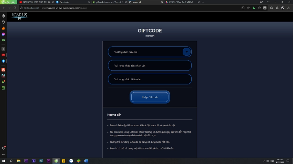Open browsing history from the sidebar

(3, 22)
